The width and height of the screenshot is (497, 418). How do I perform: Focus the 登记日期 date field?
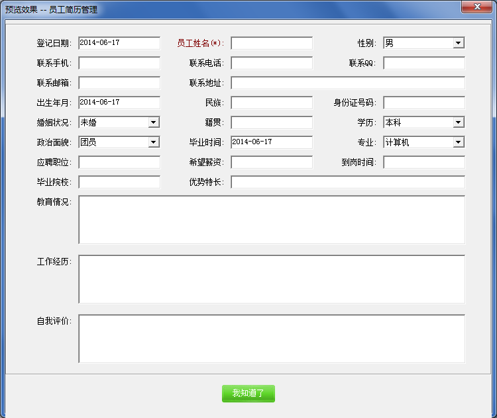tap(119, 43)
